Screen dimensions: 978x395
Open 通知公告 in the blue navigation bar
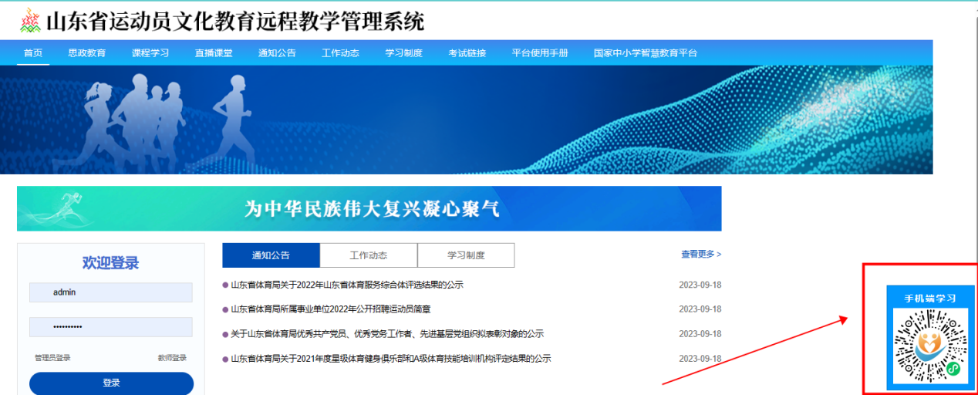click(x=277, y=53)
